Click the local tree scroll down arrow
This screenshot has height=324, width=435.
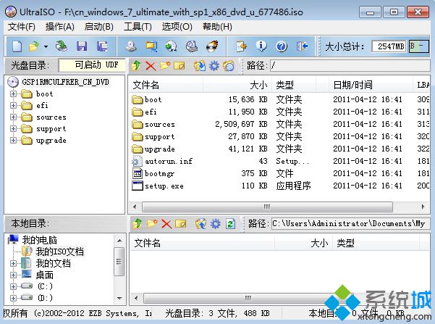(119, 299)
